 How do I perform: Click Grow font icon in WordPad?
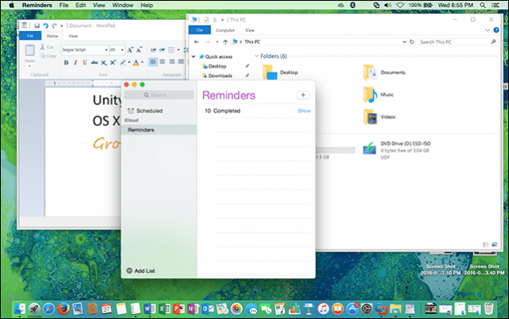[x=130, y=49]
